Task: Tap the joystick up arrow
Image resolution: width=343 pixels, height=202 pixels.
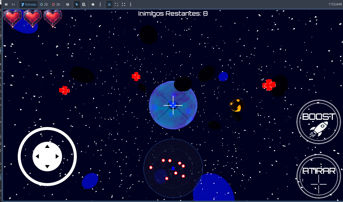Action: 47,146
